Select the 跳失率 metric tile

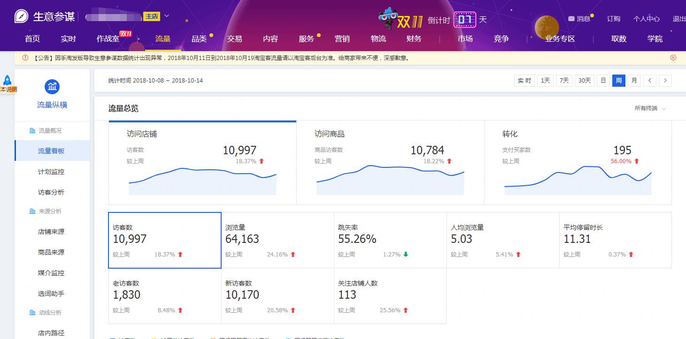(390, 240)
